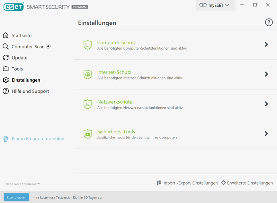Viewport: 277px width, 203px height.
Task: Click the Internet-Schutz globe shield icon
Action: click(88, 74)
